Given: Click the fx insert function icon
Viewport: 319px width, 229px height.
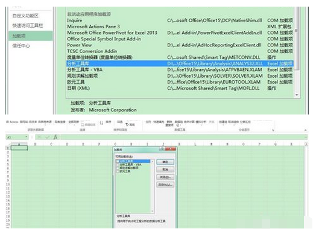Looking at the screenshot, I should coord(55,137).
